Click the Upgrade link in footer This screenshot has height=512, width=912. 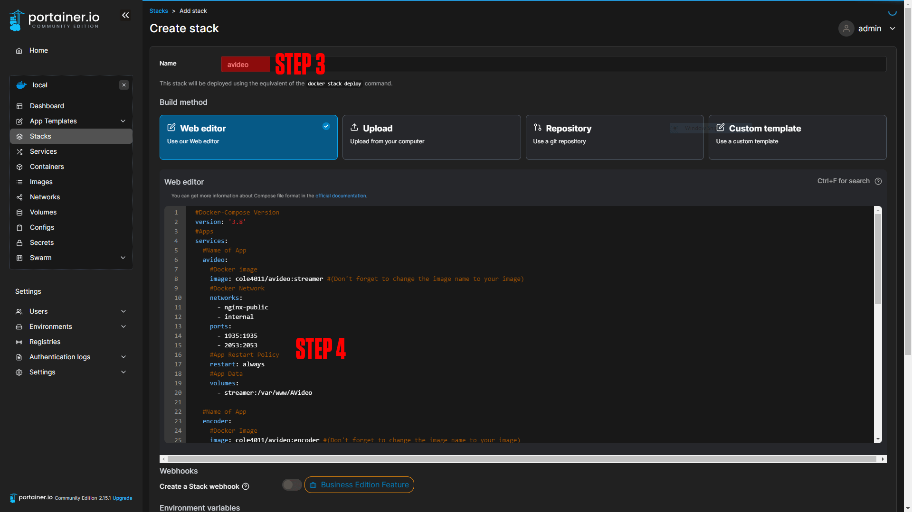[x=123, y=498]
